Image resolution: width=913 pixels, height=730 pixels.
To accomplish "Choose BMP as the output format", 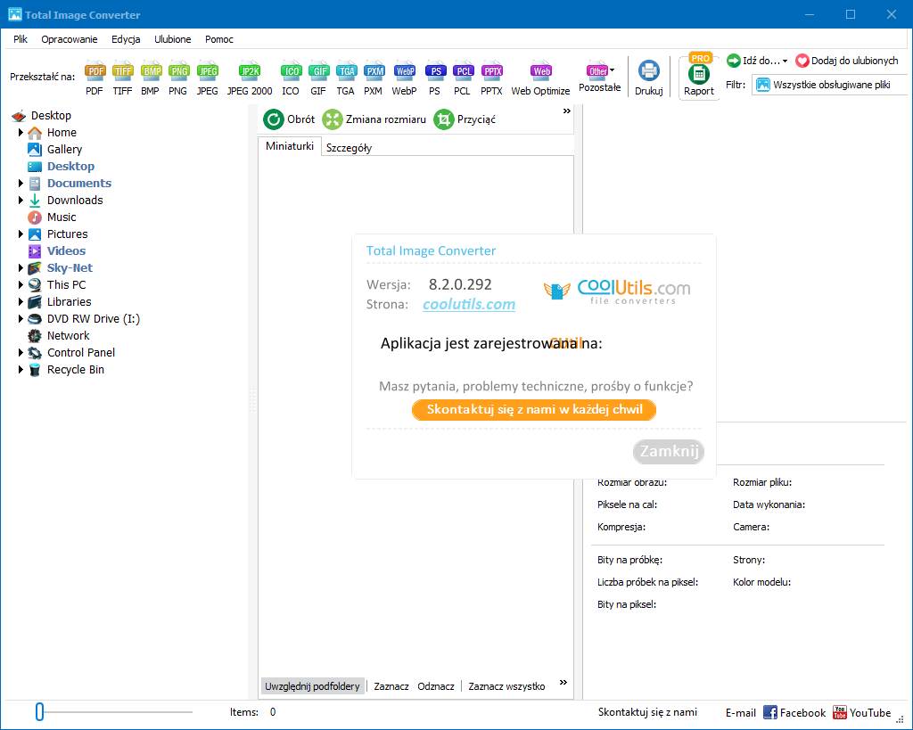I will click(150, 78).
